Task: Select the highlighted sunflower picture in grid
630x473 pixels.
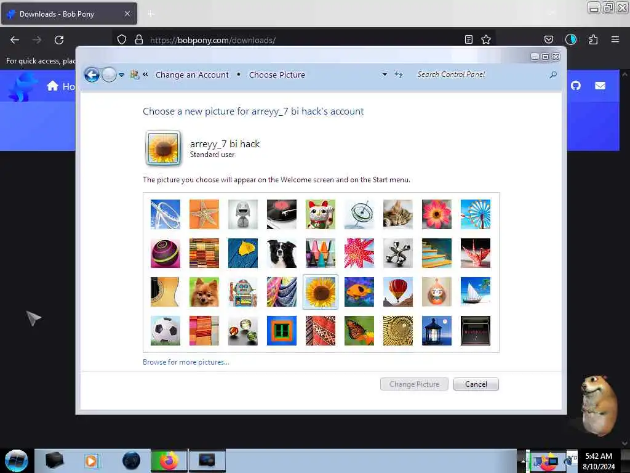Action: tap(320, 292)
